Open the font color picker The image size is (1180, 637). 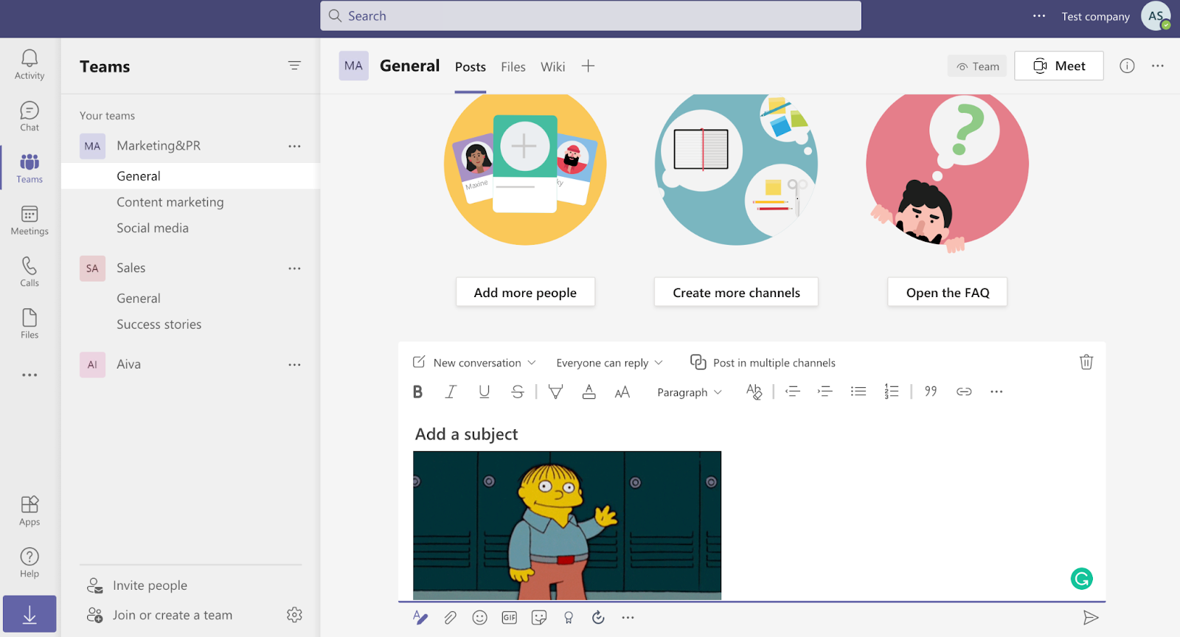(x=589, y=392)
